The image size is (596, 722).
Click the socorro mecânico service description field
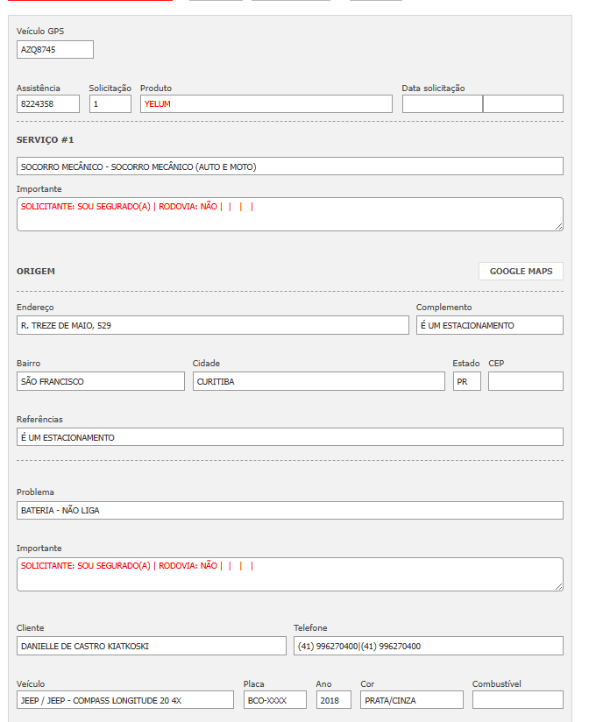point(289,166)
